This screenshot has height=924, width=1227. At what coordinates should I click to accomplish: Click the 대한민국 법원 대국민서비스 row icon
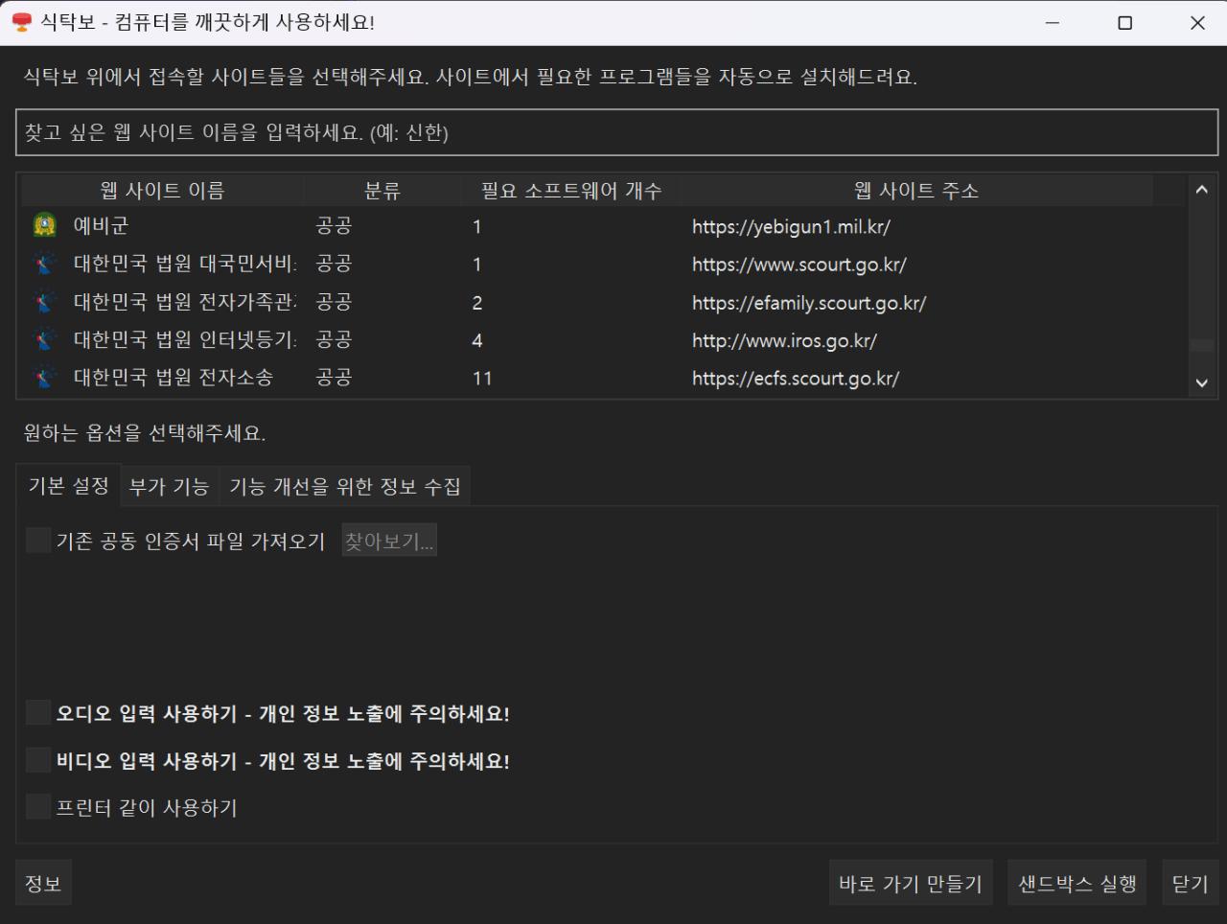coord(44,264)
